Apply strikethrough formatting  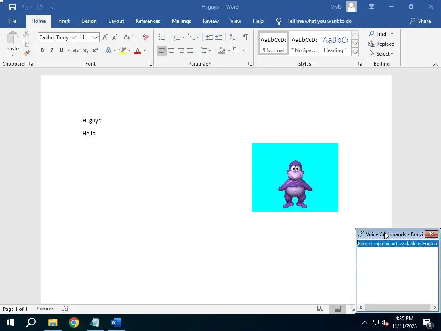tap(76, 51)
